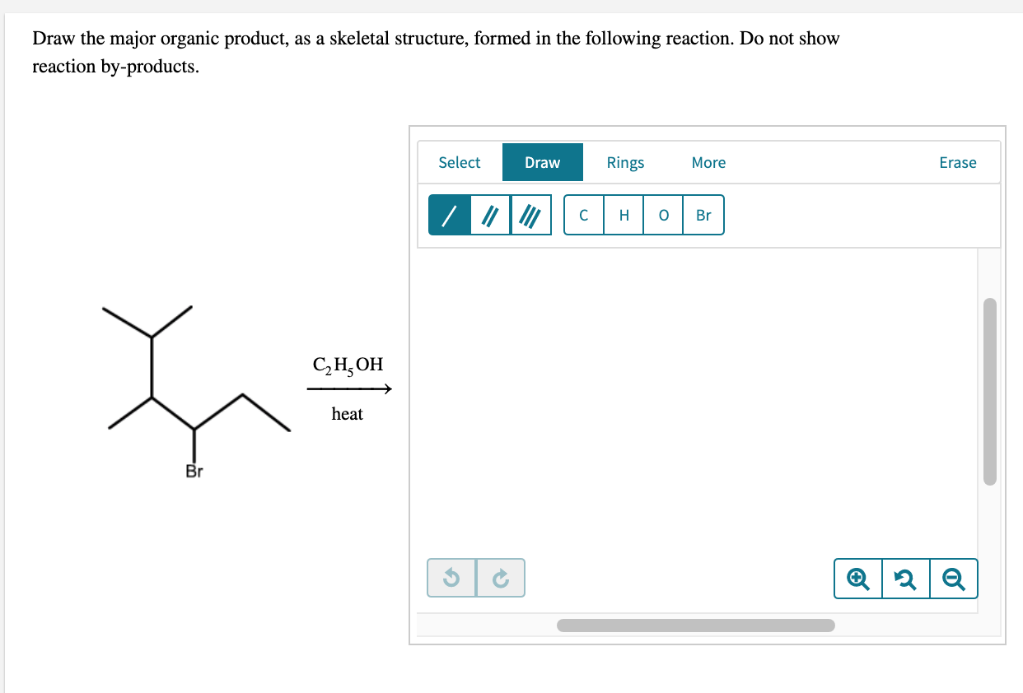Click the Select button
Image resolution: width=1023 pixels, height=693 pixels.
click(x=459, y=162)
